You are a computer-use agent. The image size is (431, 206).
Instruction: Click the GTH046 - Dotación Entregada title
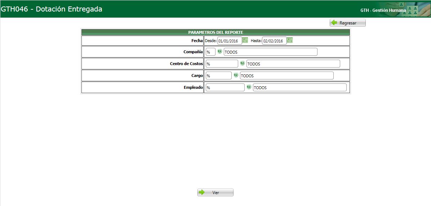tap(52, 9)
